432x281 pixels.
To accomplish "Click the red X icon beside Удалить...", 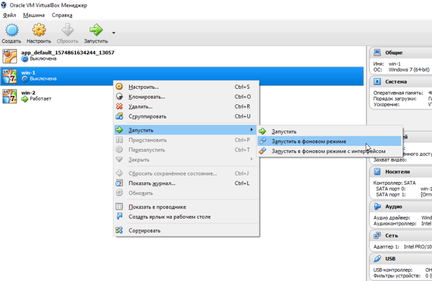I will pyautogui.click(x=119, y=106).
